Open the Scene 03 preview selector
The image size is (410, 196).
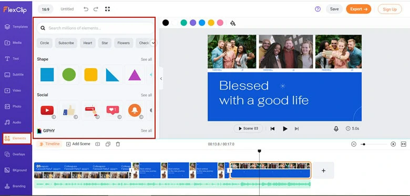(x=248, y=128)
